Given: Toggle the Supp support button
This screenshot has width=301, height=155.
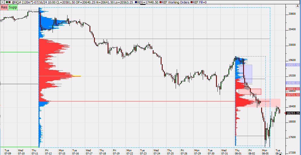Looking at the screenshot, I should tap(13, 7).
